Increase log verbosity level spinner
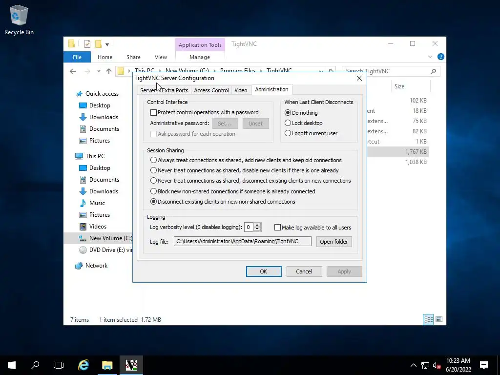Image resolution: width=500 pixels, height=375 pixels. 257,225
